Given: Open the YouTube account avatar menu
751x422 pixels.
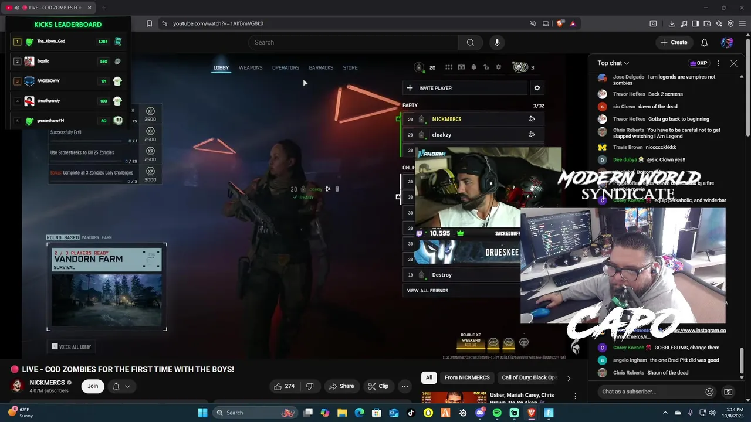Looking at the screenshot, I should (727, 42).
